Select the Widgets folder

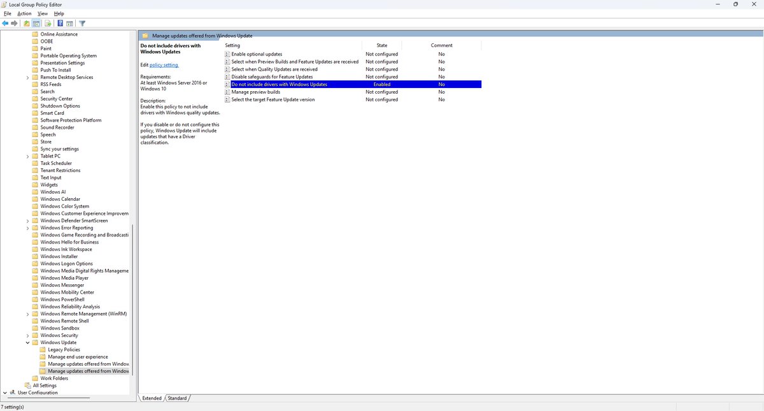pyautogui.click(x=49, y=185)
